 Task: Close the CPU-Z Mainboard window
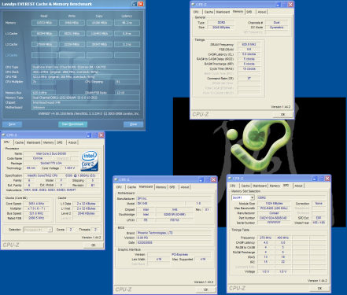[213, 179]
